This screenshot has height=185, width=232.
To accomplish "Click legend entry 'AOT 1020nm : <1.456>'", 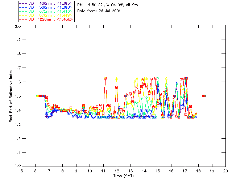I will [46, 19].
